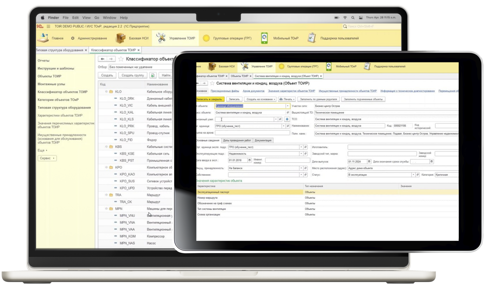Click the green copy icon next to Создать группу

click(x=152, y=75)
